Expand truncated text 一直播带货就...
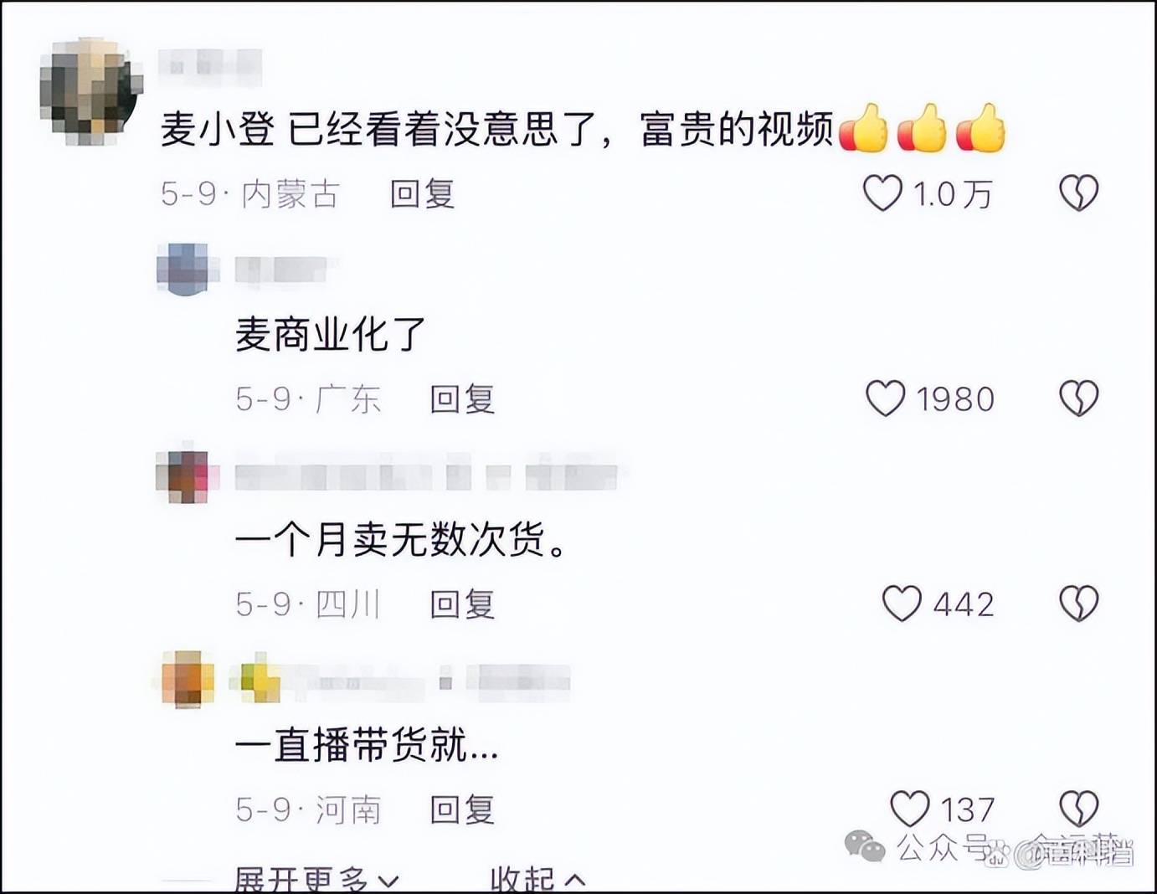Viewport: 1157px width, 894px height. pos(367,744)
